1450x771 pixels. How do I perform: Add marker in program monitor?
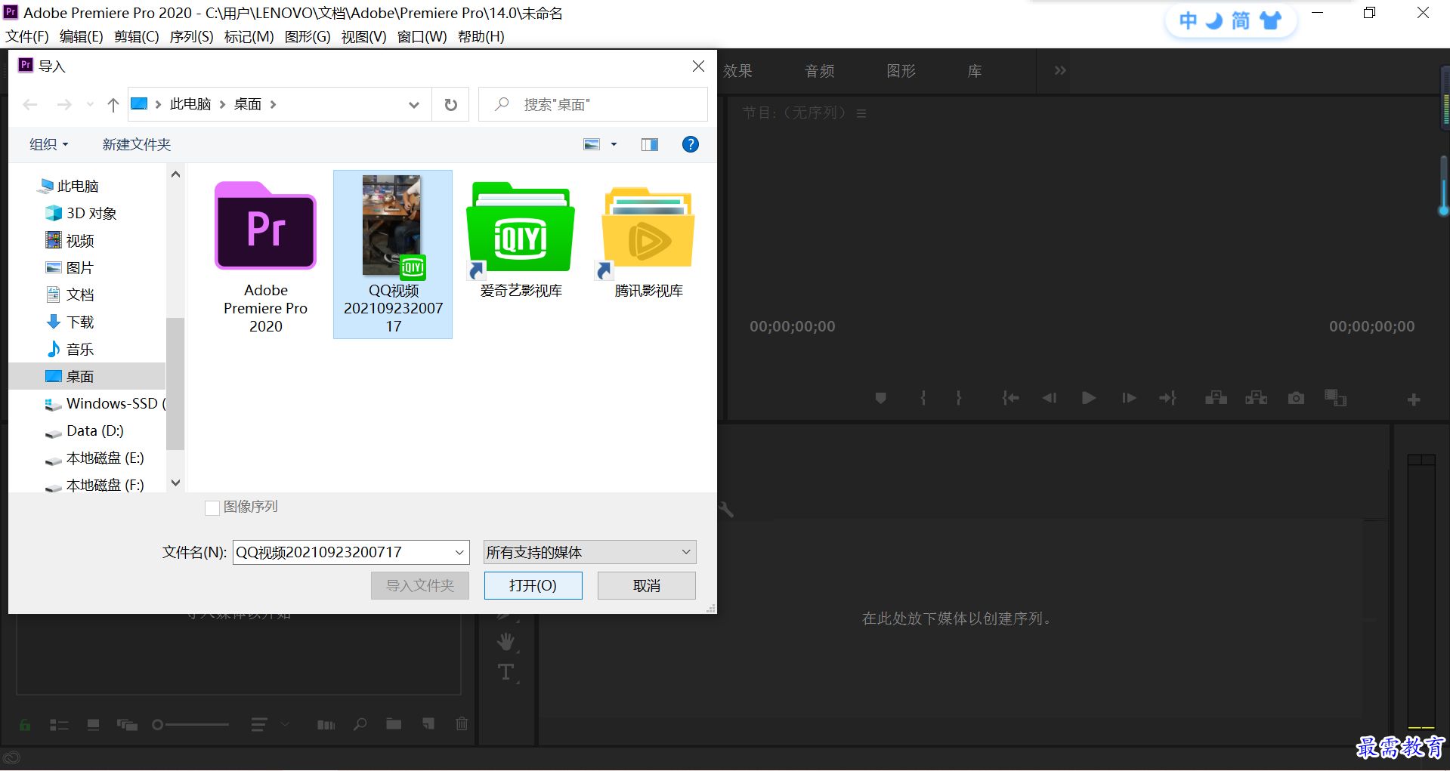[x=881, y=398]
